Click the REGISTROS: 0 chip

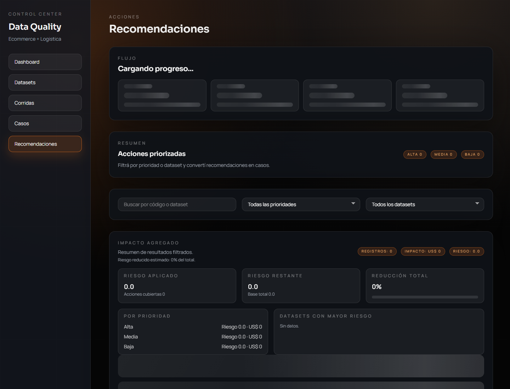[x=377, y=251]
